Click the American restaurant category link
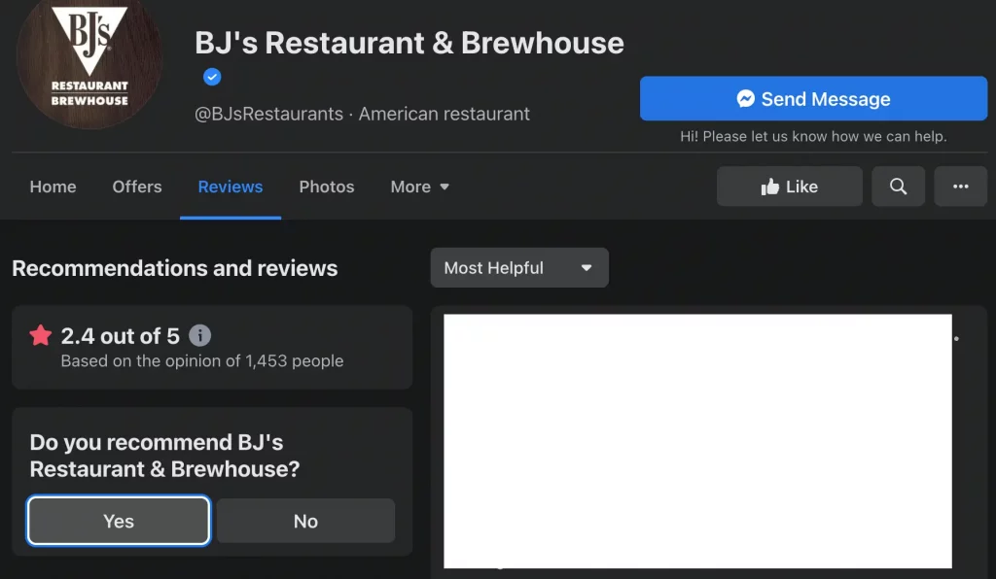 click(x=444, y=115)
